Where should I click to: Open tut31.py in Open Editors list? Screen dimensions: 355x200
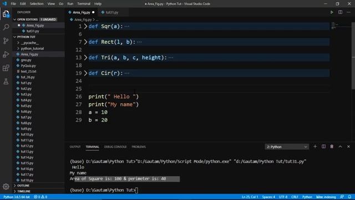(x=33, y=31)
